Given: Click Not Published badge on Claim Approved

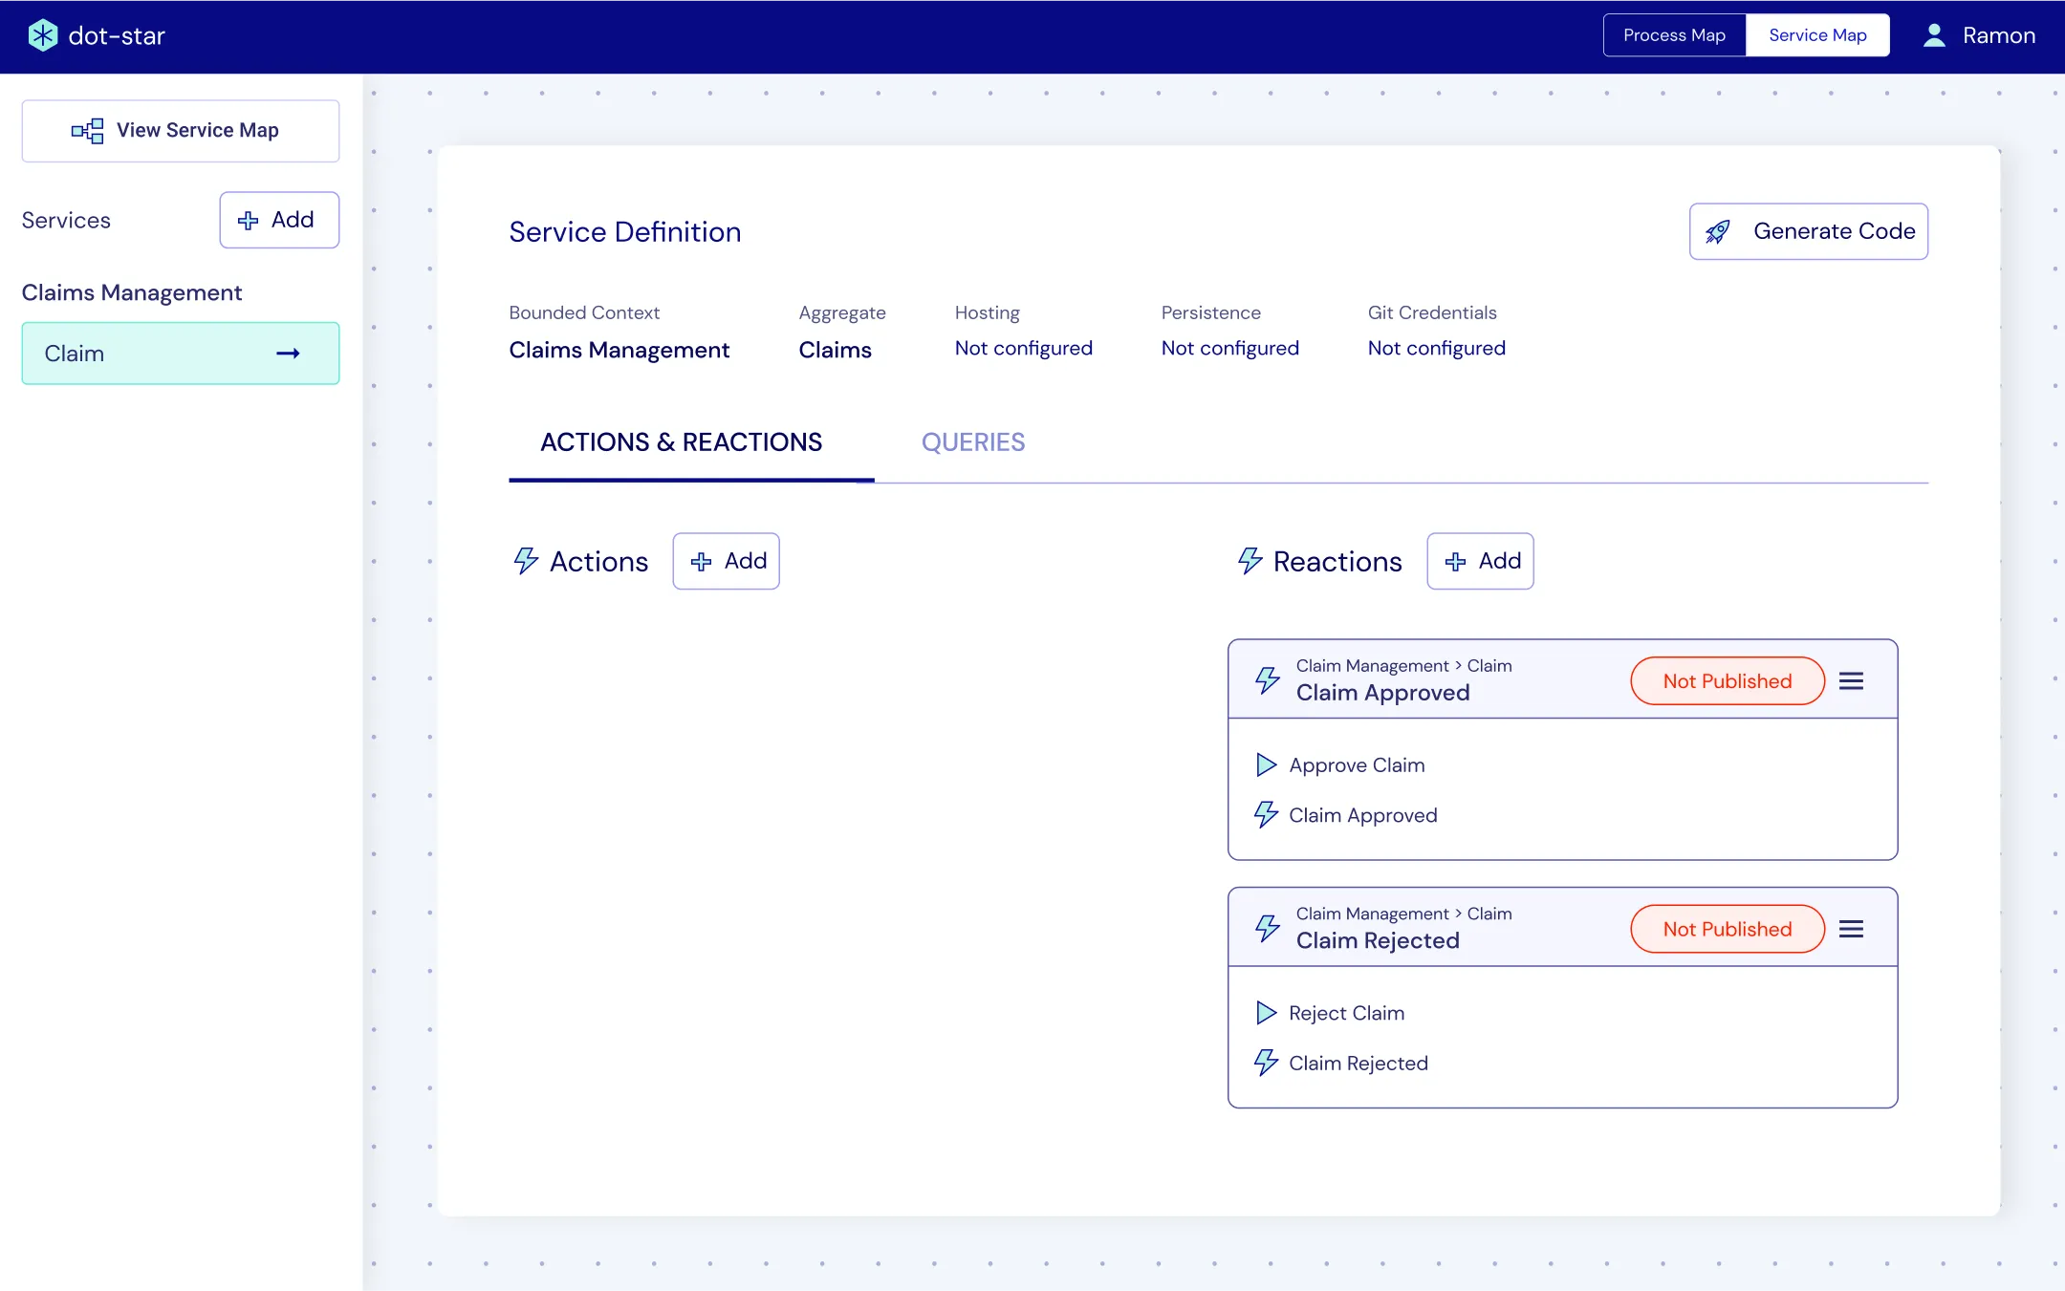Looking at the screenshot, I should pos(1727,680).
